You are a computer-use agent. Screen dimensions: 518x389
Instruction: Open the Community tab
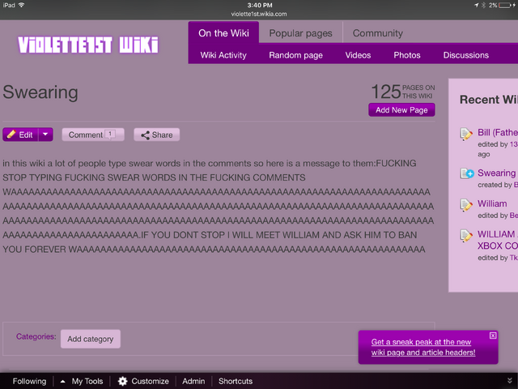tap(378, 33)
